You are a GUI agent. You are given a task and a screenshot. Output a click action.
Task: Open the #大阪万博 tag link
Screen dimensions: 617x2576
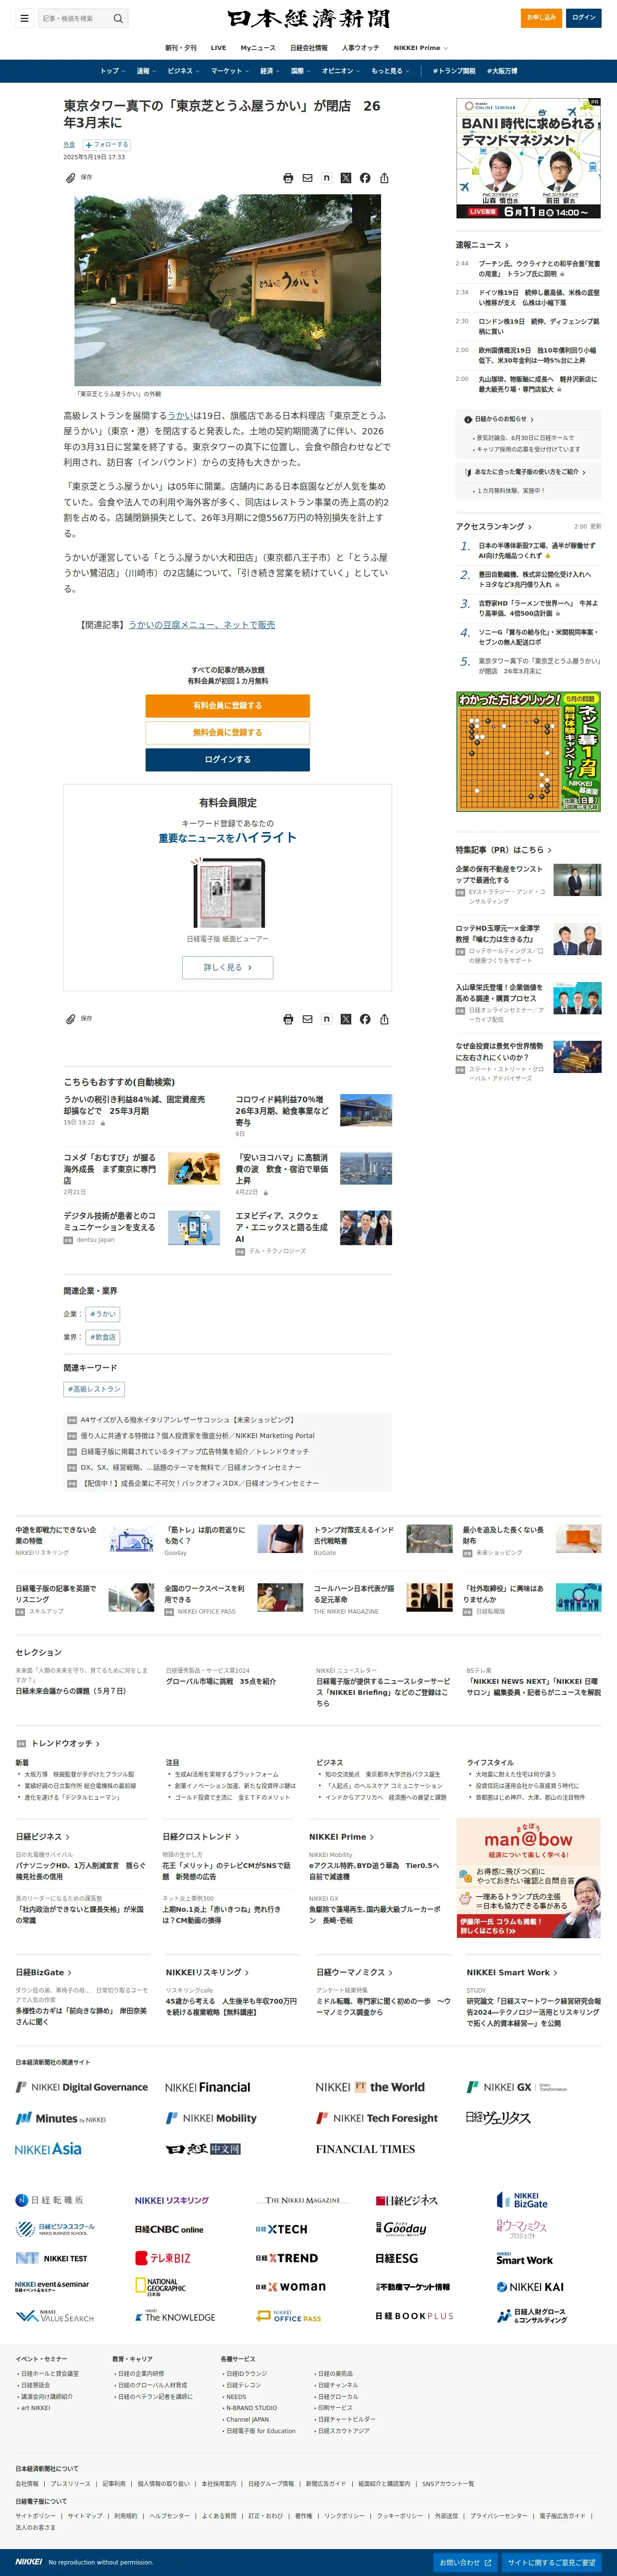coord(502,71)
